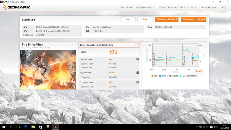Image resolution: width=231 pixels, height=130 pixels.
Task: Open Windows Store from the taskbar
Action: click(x=40, y=127)
